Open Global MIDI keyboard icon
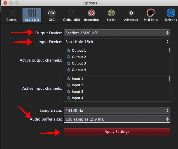 tap(72, 13)
